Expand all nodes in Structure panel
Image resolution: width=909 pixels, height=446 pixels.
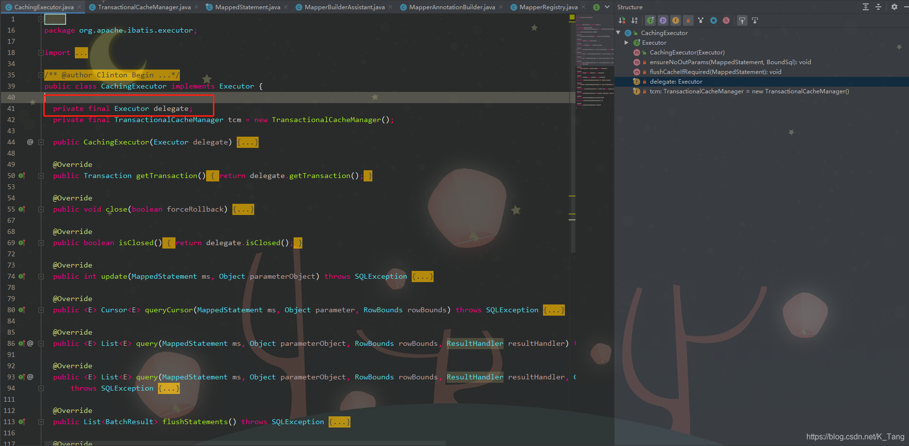[x=866, y=7]
